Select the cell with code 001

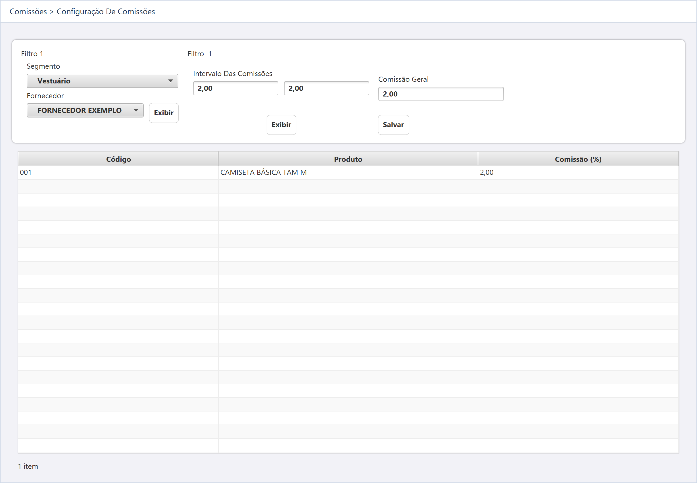pyautogui.click(x=118, y=173)
